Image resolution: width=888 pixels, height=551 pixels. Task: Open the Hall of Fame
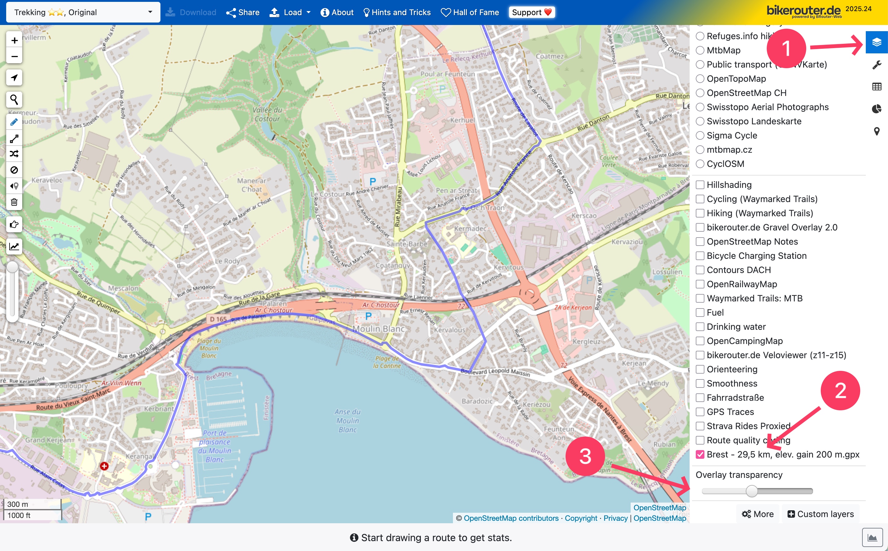470,12
